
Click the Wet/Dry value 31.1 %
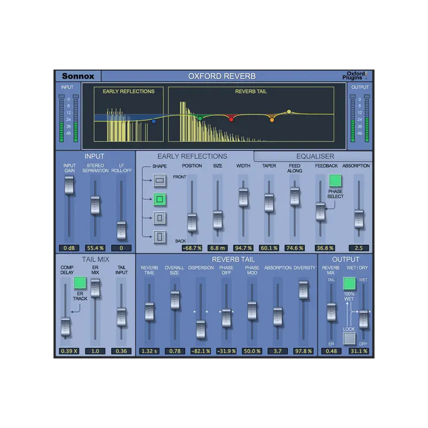(358, 351)
